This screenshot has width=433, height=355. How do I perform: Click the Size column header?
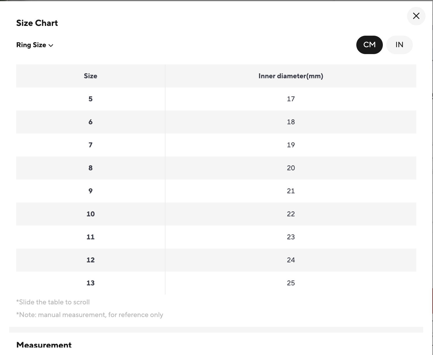[91, 76]
